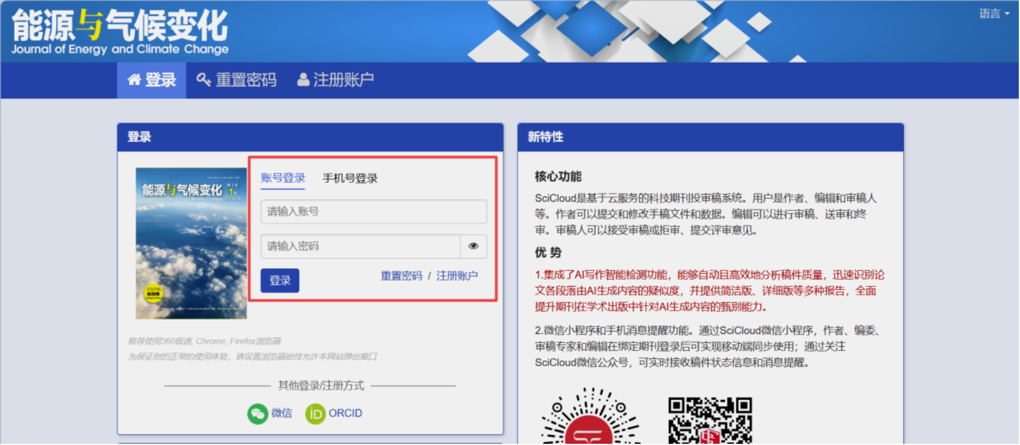Click the SciCloud是基于云服务 description paragraph
This screenshot has height=445, width=1020.
click(x=706, y=214)
